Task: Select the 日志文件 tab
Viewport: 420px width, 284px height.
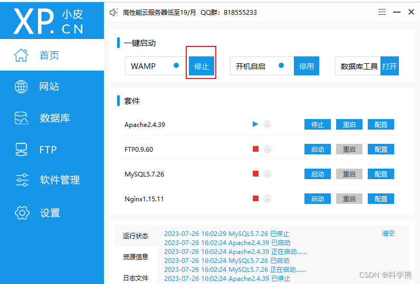Action: pyautogui.click(x=136, y=278)
